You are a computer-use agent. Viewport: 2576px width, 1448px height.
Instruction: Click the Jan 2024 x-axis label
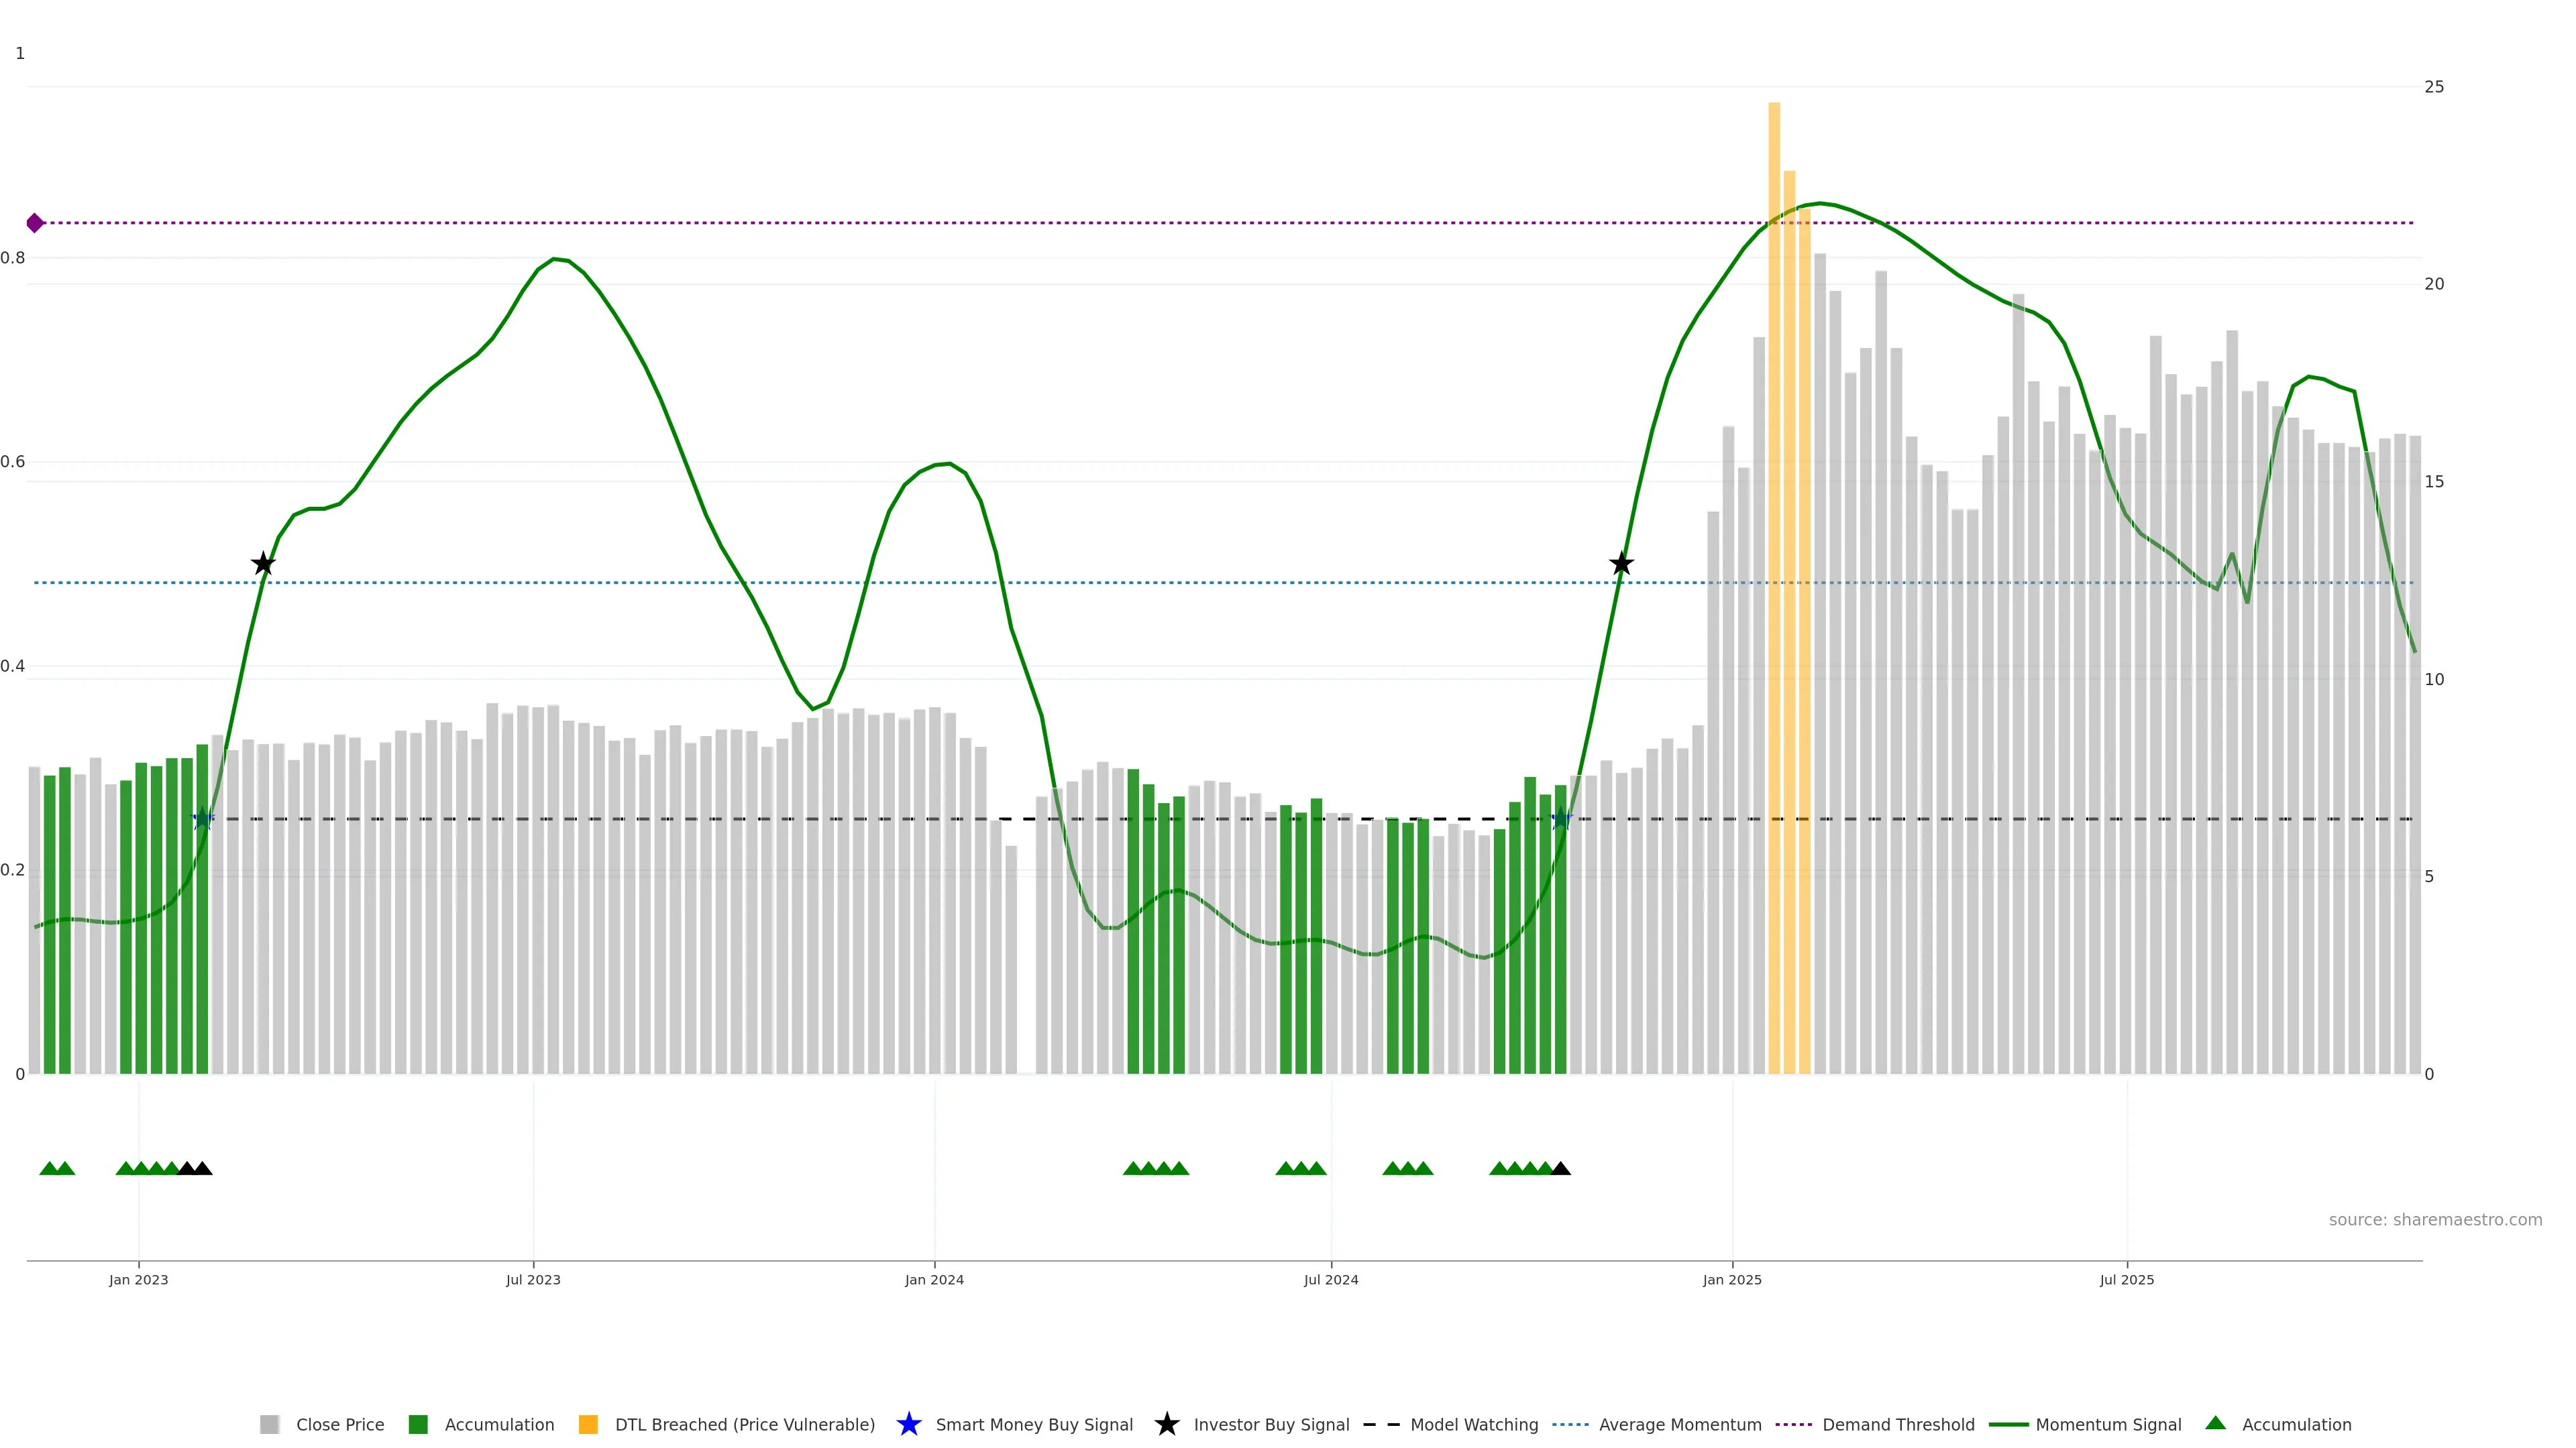(x=934, y=1279)
